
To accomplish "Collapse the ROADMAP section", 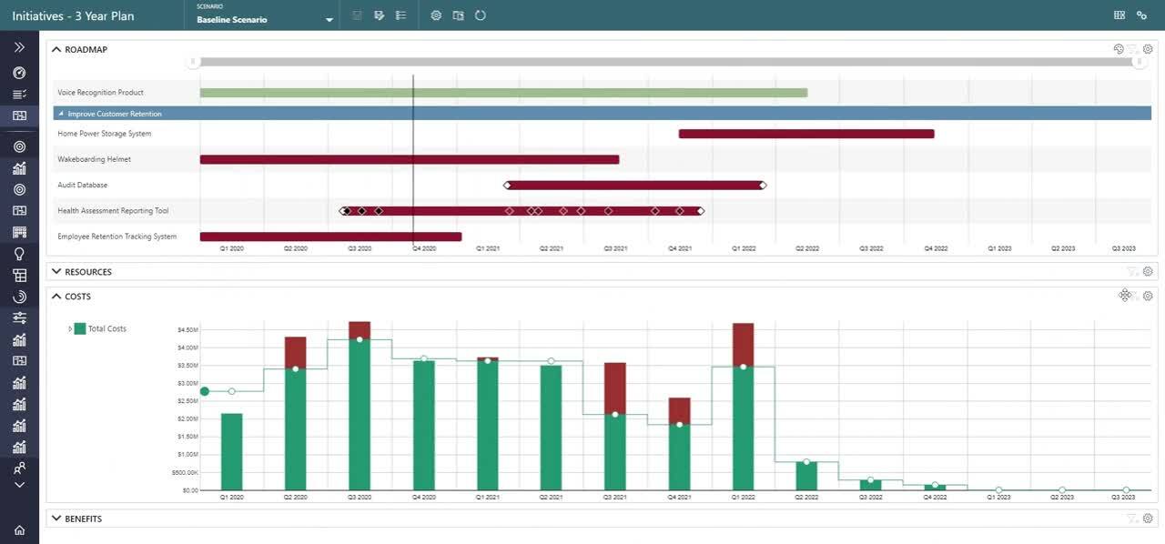I will (56, 49).
